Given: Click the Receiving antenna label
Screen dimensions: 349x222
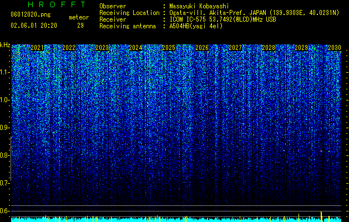Looking at the screenshot, I should (x=128, y=26).
